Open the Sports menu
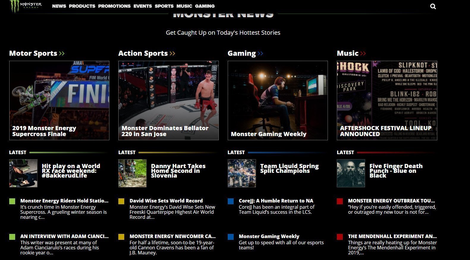 164,6
